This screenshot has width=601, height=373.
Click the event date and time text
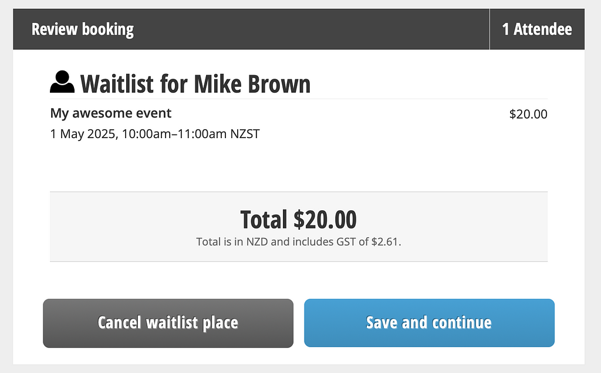(155, 134)
